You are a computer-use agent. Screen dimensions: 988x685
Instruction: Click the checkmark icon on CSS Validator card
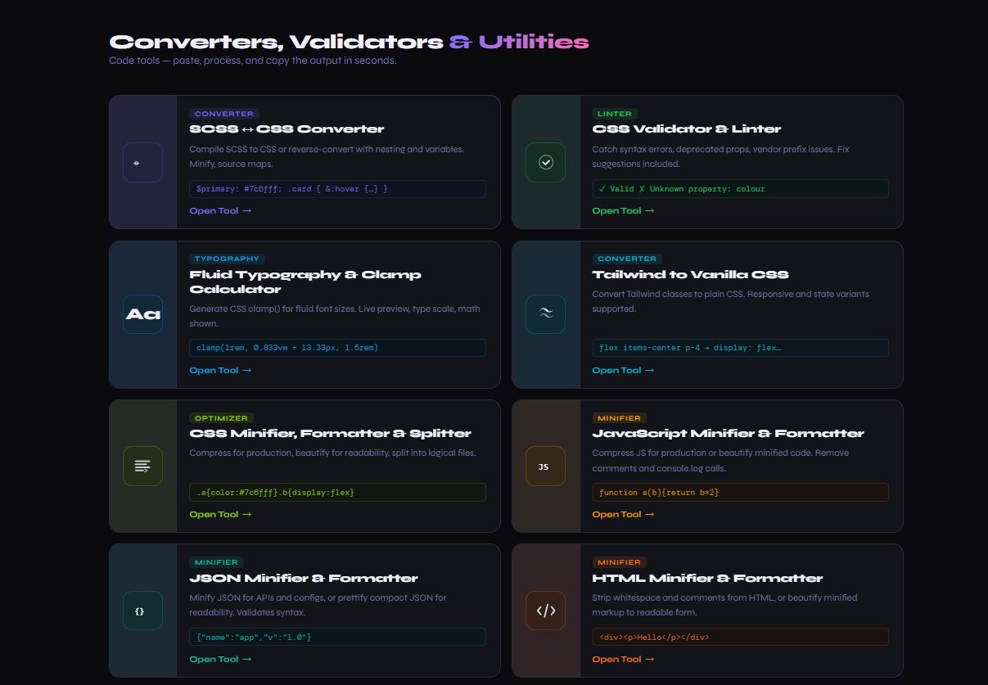point(546,162)
